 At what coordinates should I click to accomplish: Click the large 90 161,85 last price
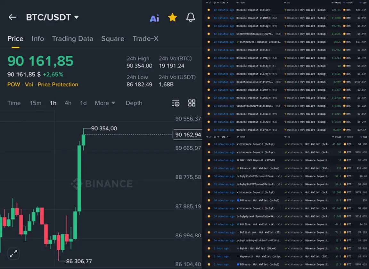pyautogui.click(x=40, y=61)
